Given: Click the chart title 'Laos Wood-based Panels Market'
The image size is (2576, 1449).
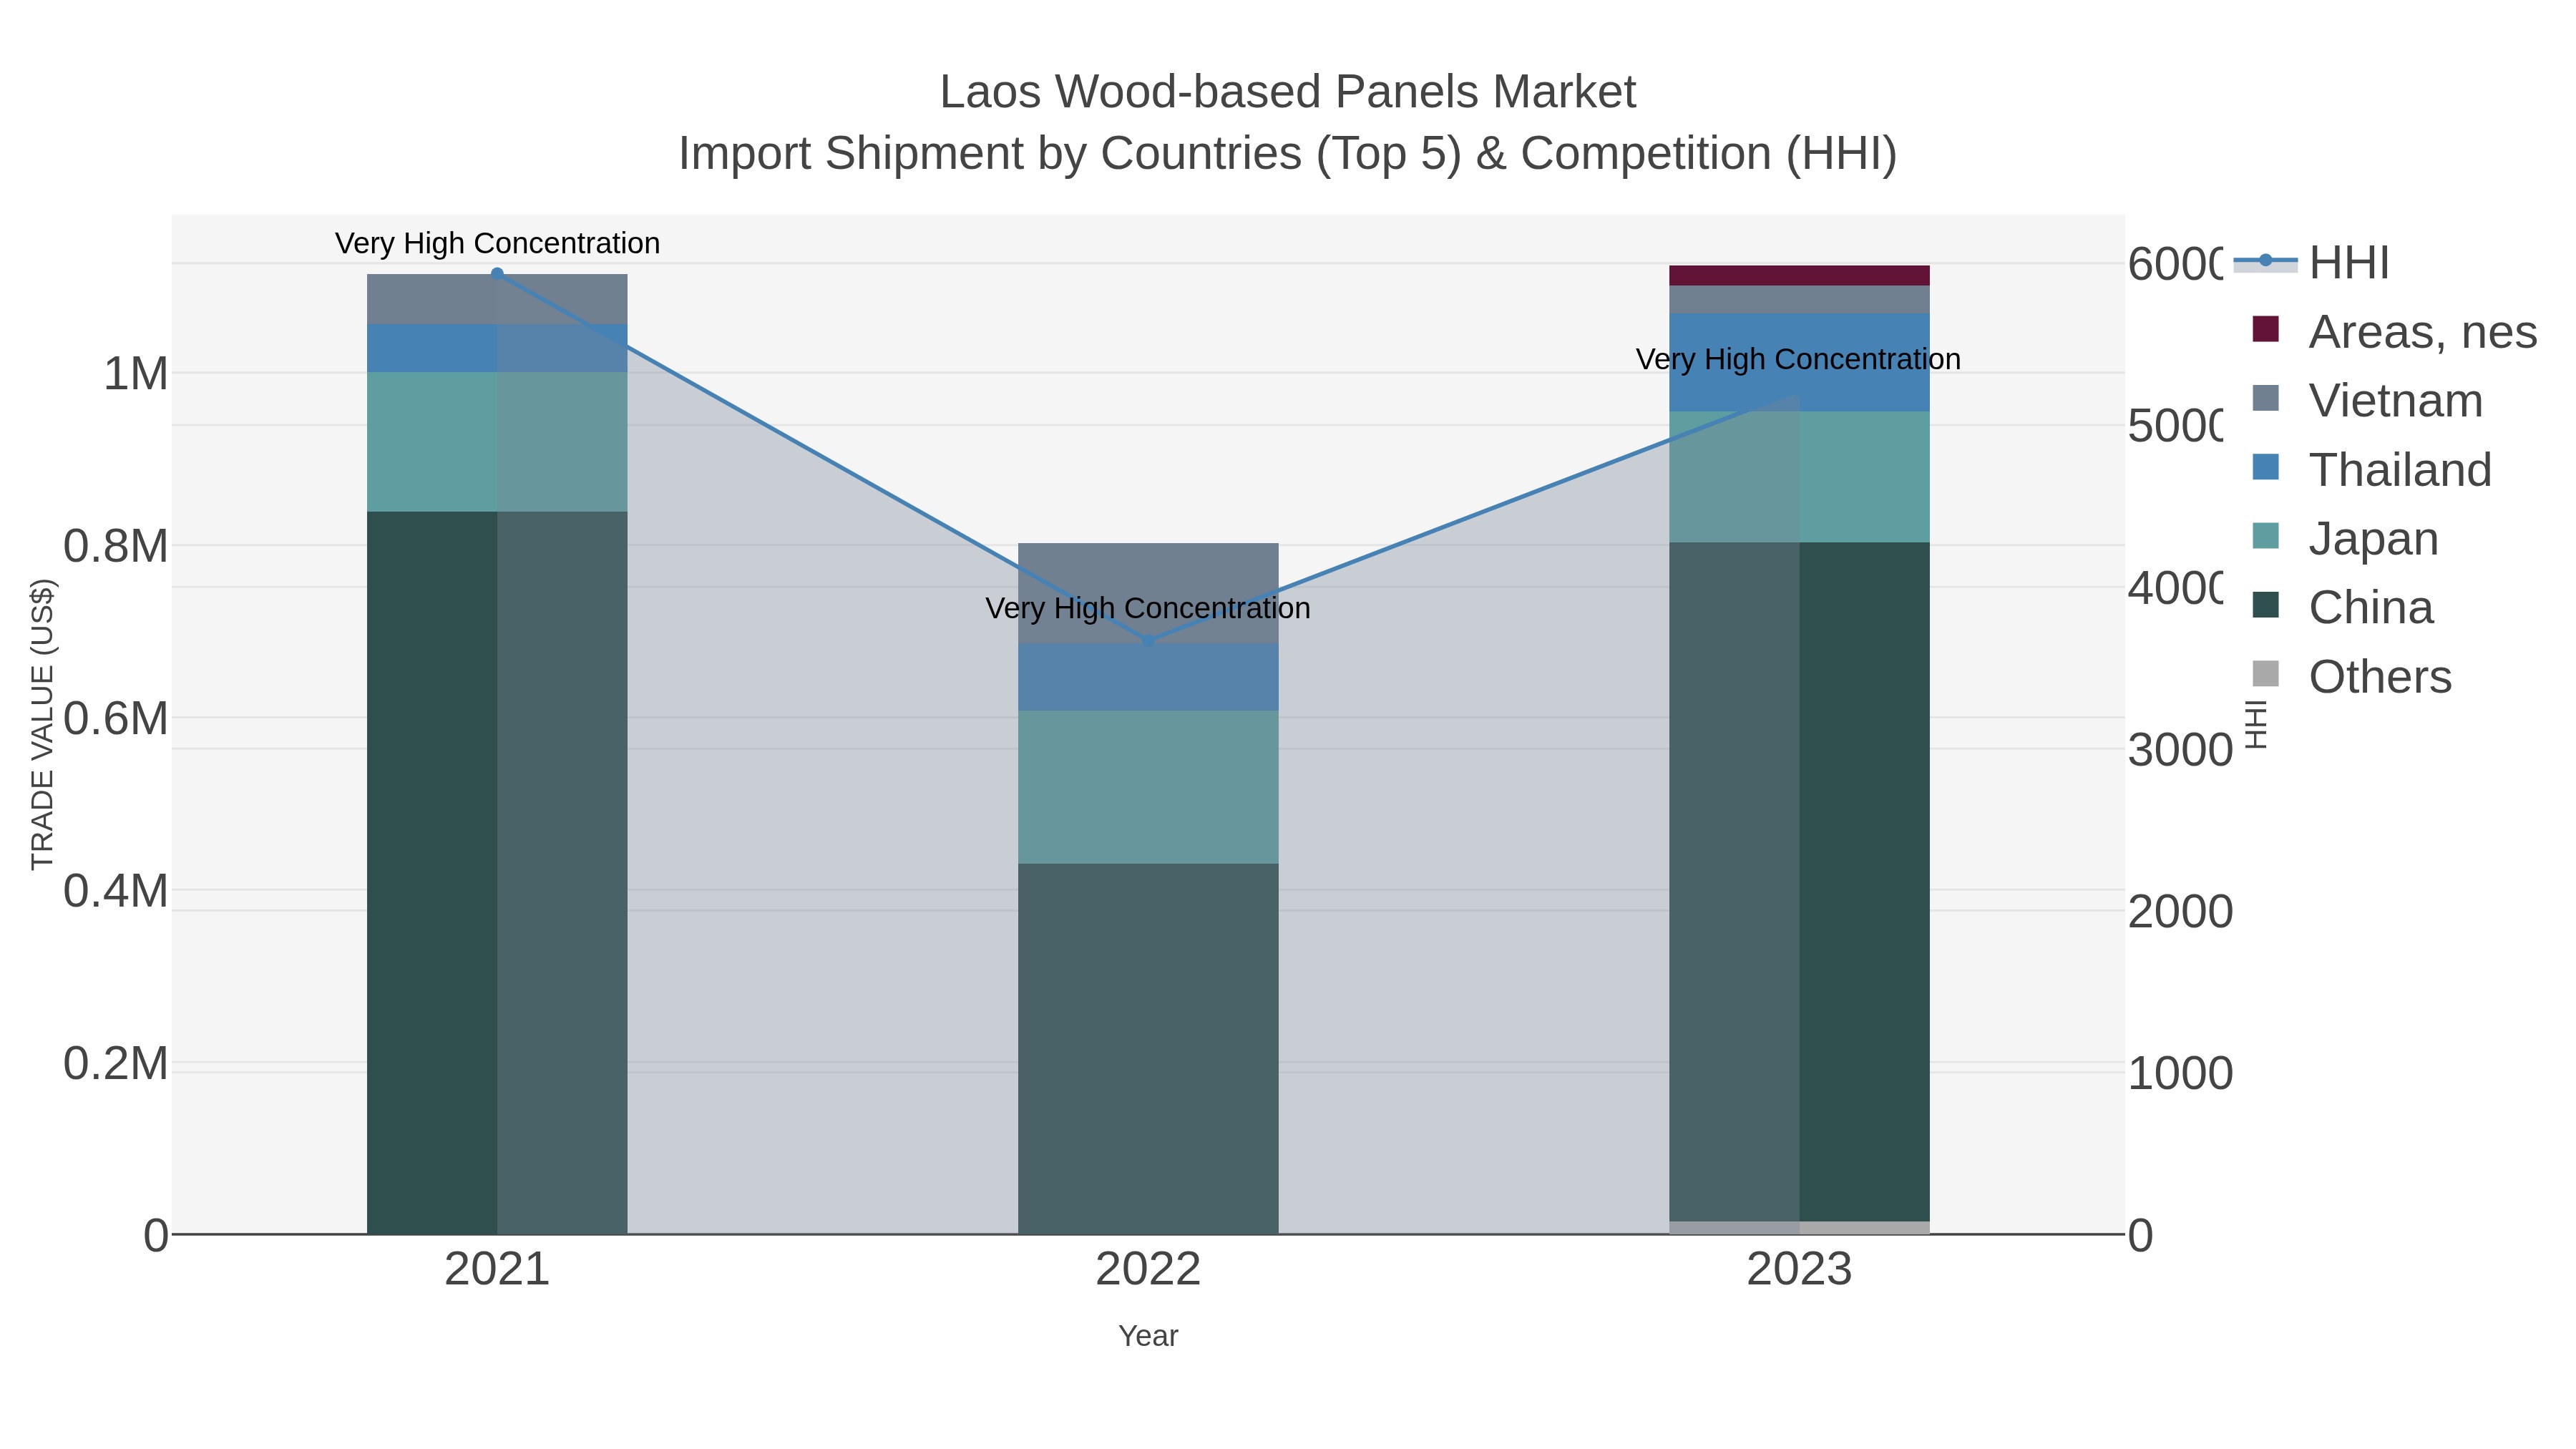Looking at the screenshot, I should pyautogui.click(x=1288, y=92).
